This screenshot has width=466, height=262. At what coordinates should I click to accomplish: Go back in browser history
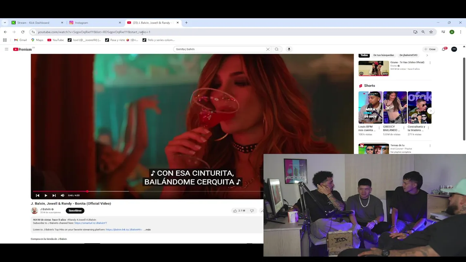(5, 32)
